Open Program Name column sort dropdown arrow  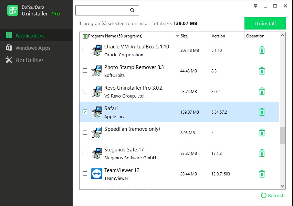tap(177, 36)
